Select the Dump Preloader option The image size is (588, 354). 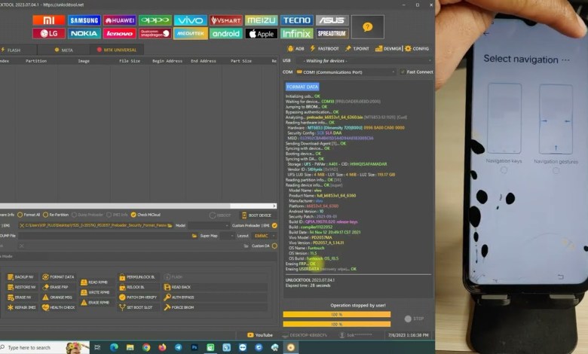coord(87,215)
